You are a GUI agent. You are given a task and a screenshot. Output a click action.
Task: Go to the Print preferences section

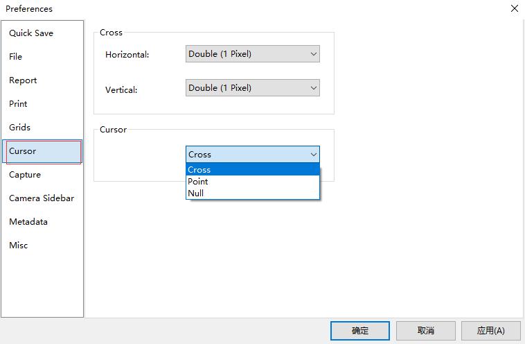point(19,104)
